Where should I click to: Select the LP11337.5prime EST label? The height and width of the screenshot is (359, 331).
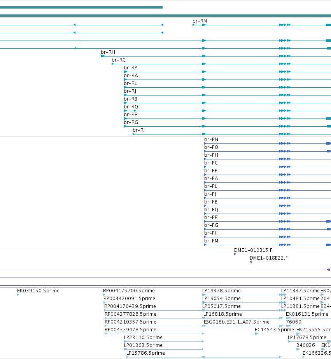point(300,290)
